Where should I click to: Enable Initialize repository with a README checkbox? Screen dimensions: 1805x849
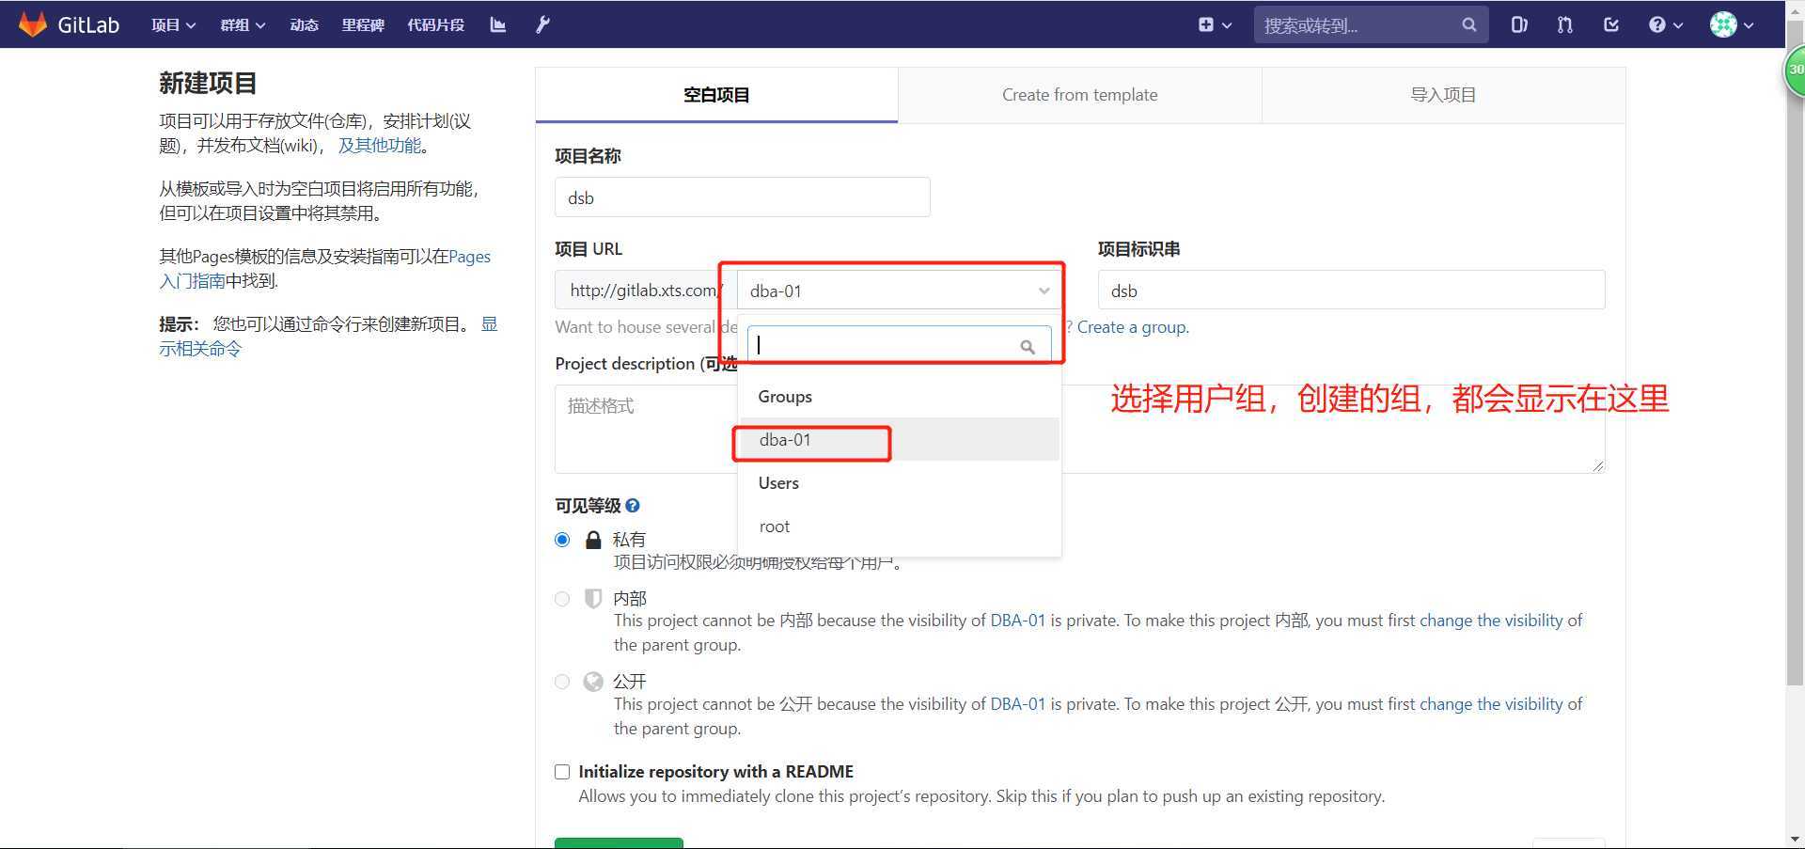[562, 772]
